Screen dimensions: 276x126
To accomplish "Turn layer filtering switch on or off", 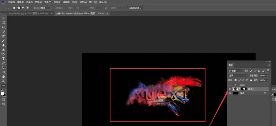I will [x=268, y=70].
